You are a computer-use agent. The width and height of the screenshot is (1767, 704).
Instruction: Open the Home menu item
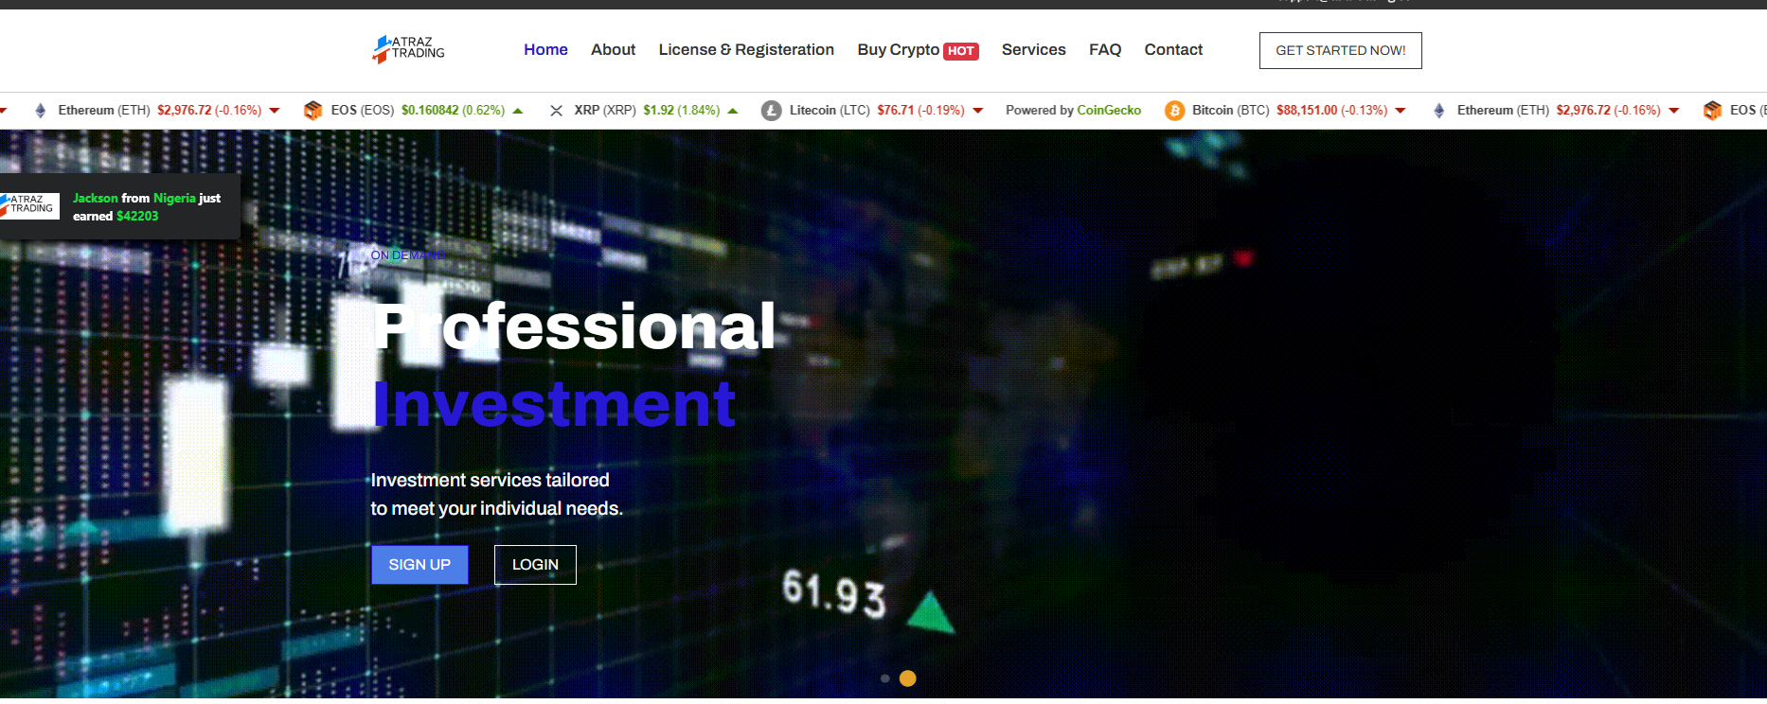545,49
